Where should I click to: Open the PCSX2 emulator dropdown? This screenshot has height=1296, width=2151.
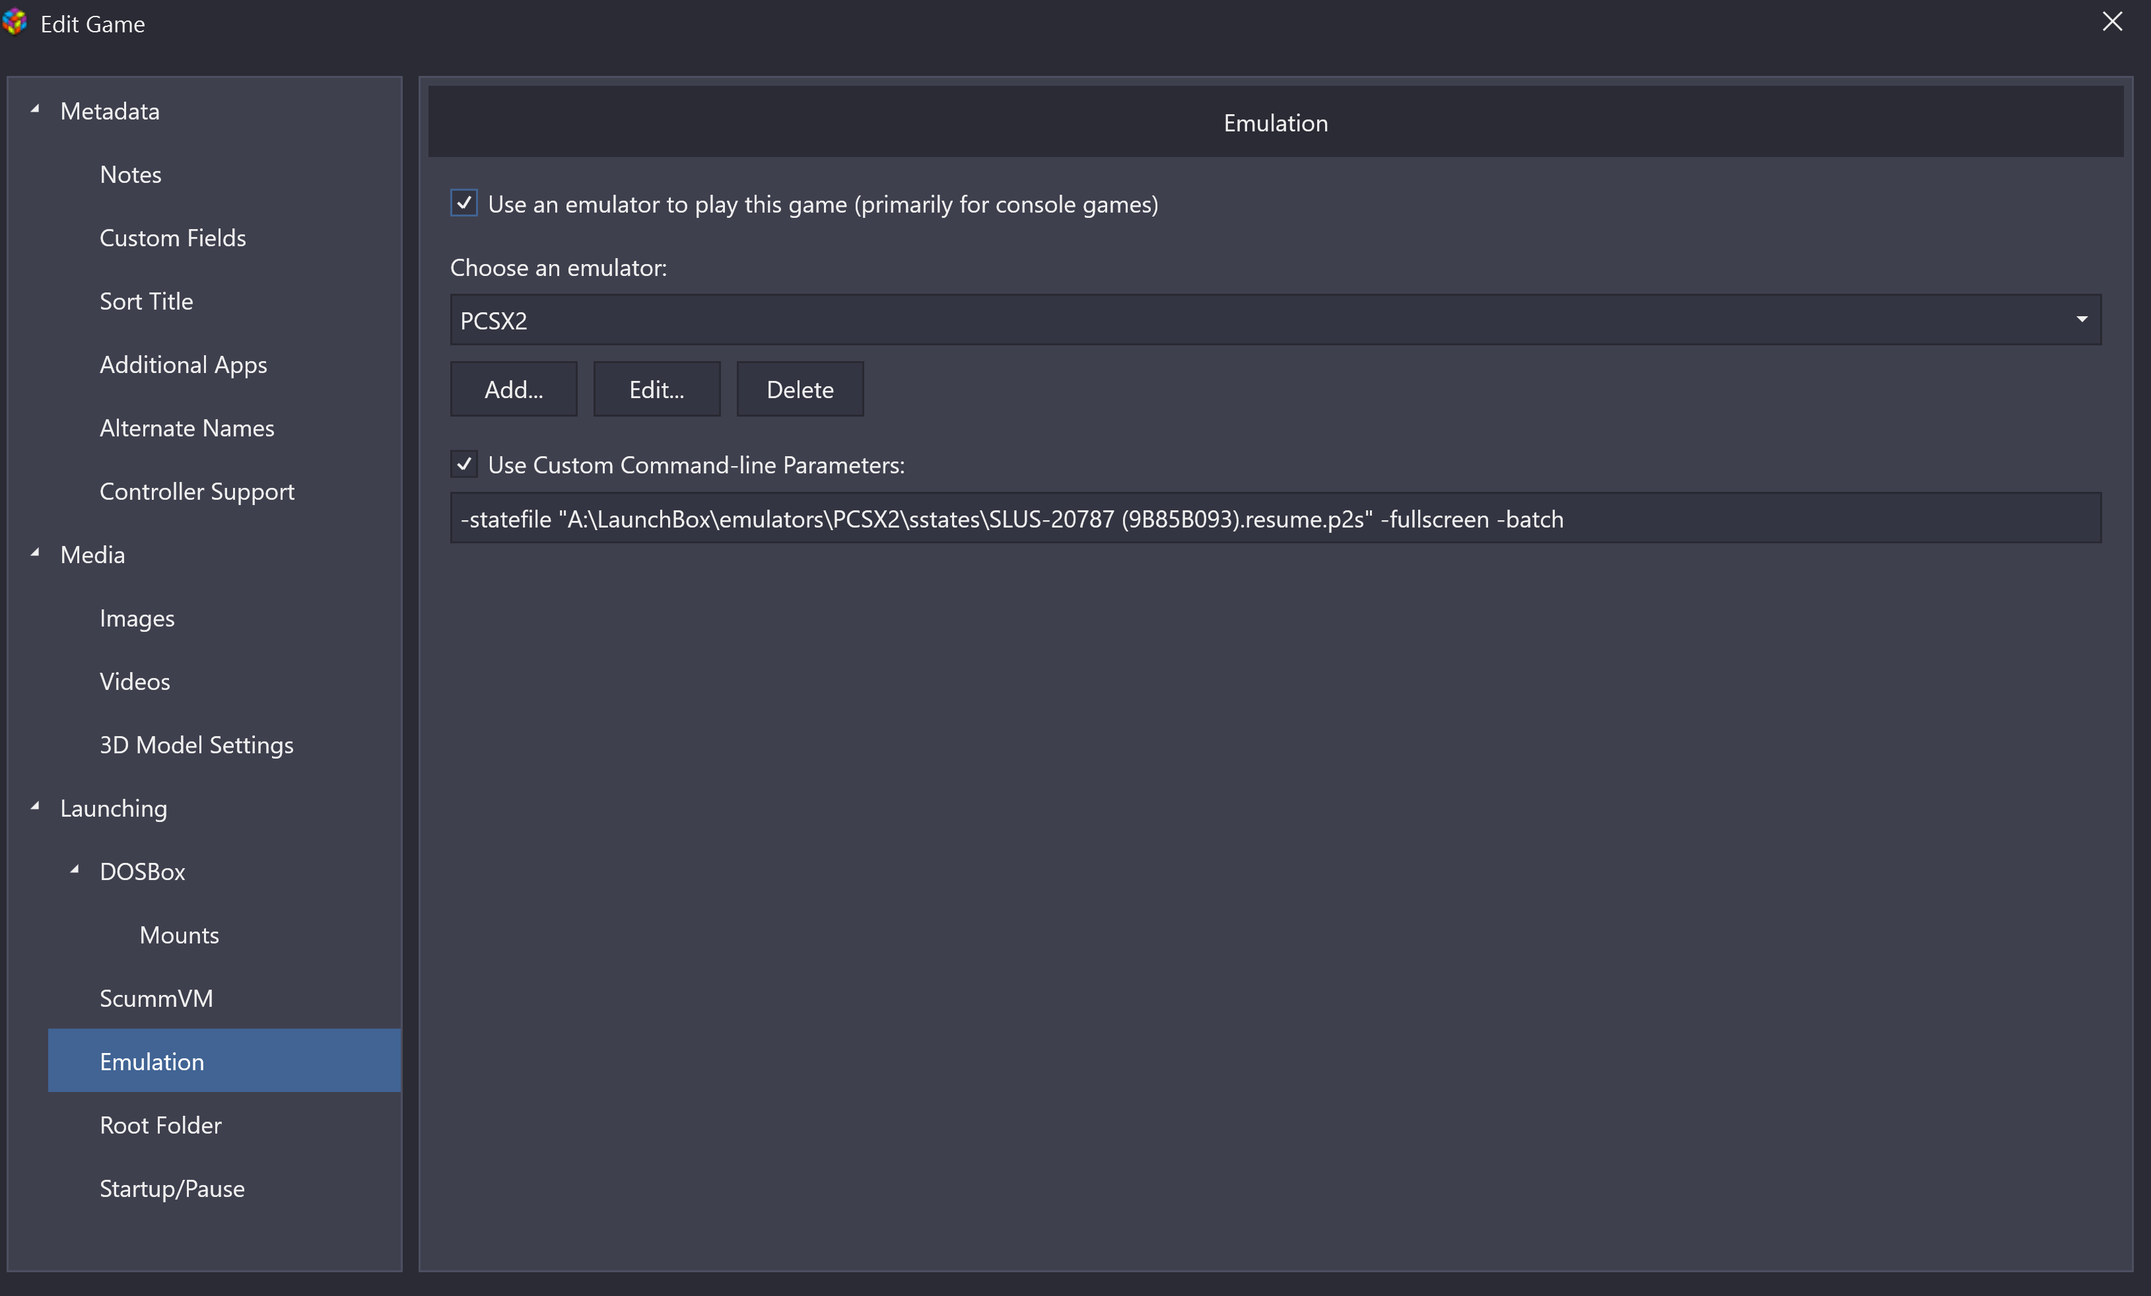(1276, 320)
